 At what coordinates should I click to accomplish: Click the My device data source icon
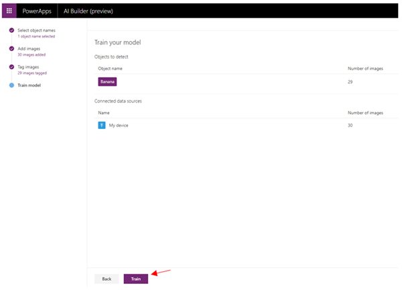tap(102, 126)
